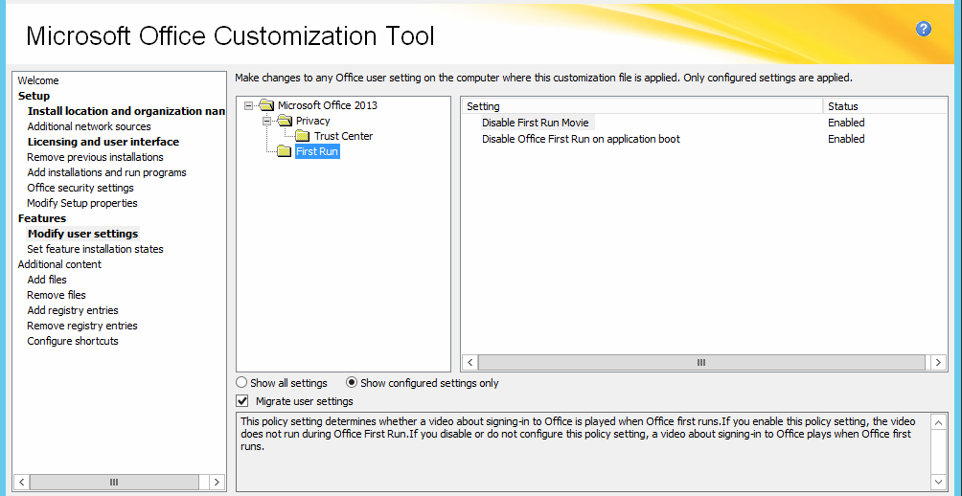Collapse the Microsoft Office 2013 tree node
The height and width of the screenshot is (496, 962).
249,105
